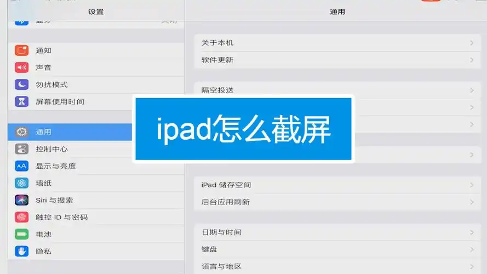The image size is (487, 274).
Task: Open 后台应用刷新
Action: click(x=337, y=202)
